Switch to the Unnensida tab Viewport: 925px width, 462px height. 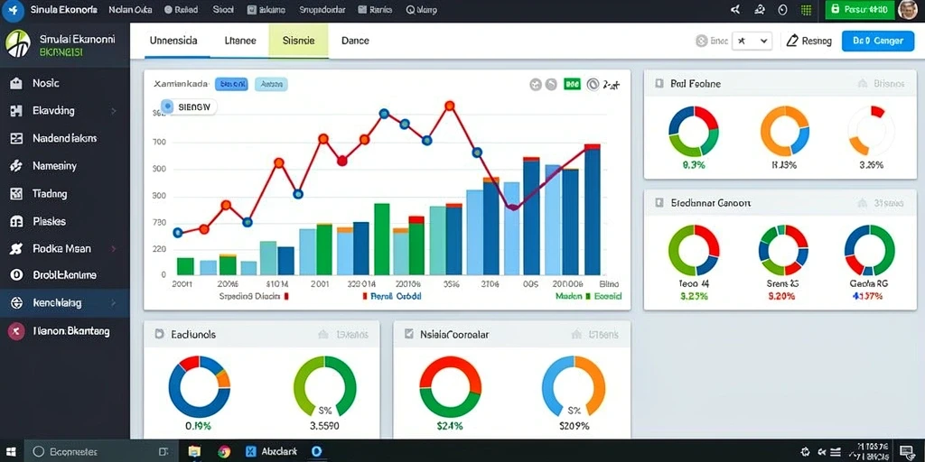point(173,41)
